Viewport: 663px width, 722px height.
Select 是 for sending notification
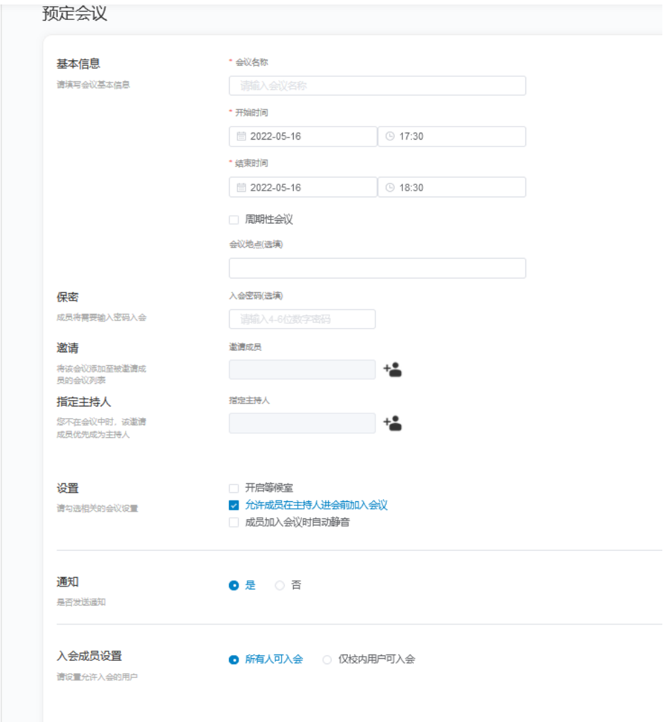(234, 586)
